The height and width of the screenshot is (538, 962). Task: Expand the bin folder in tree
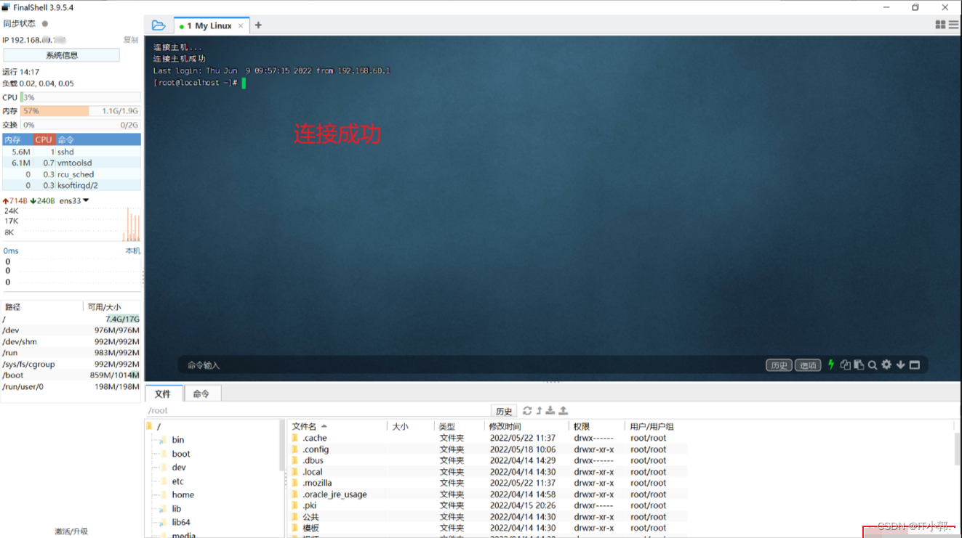[161, 440]
